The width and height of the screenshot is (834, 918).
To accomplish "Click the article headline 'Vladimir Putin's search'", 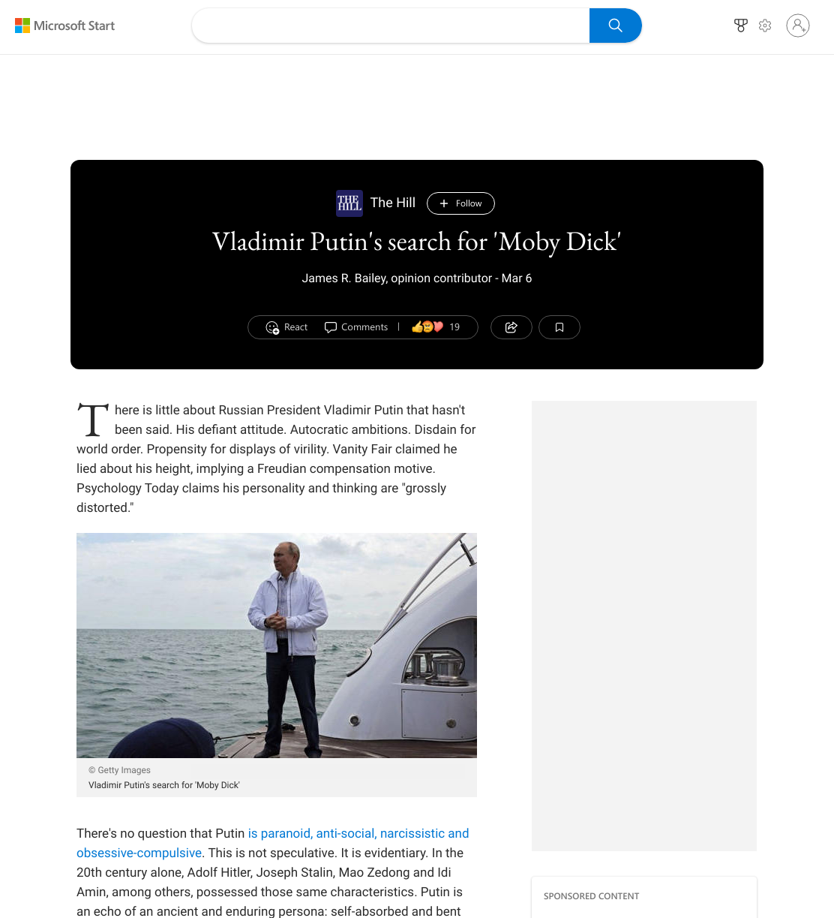I will click(x=417, y=242).
